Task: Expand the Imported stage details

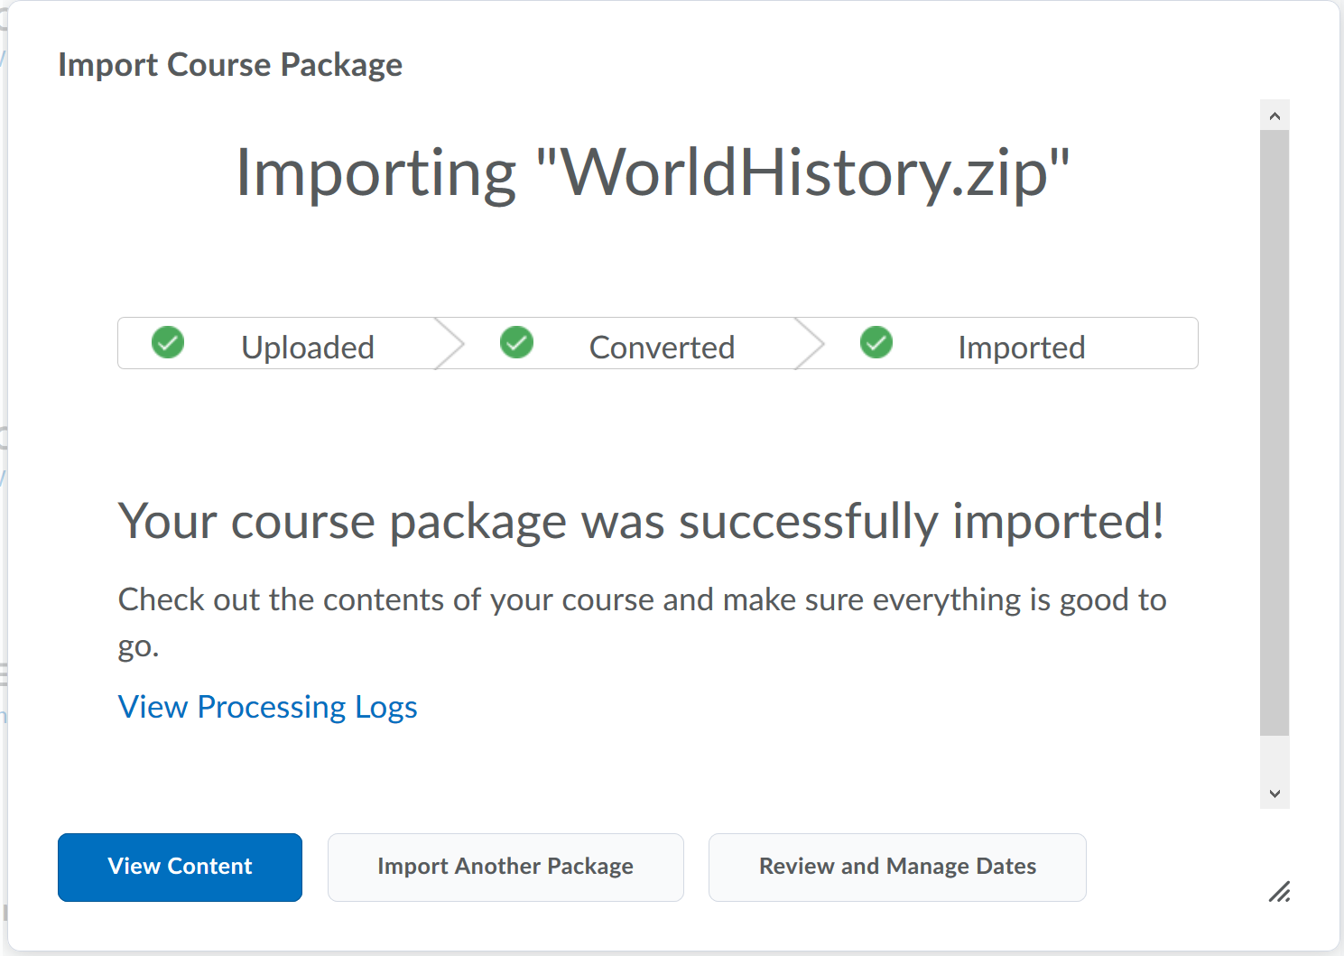Action: point(1021,347)
